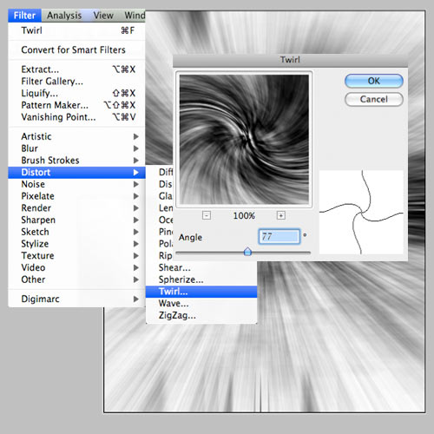Expand the Digimarc submenu
This screenshot has height=434, width=434.
tap(76, 299)
